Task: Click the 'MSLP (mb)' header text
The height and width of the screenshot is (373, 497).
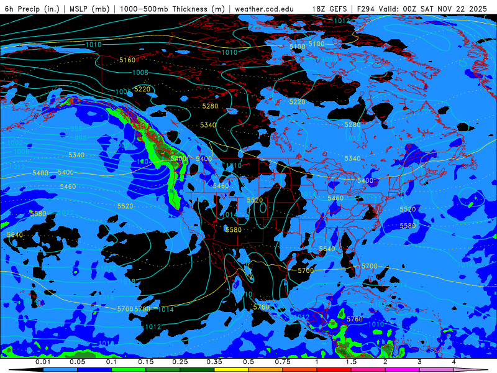Action: (x=89, y=9)
